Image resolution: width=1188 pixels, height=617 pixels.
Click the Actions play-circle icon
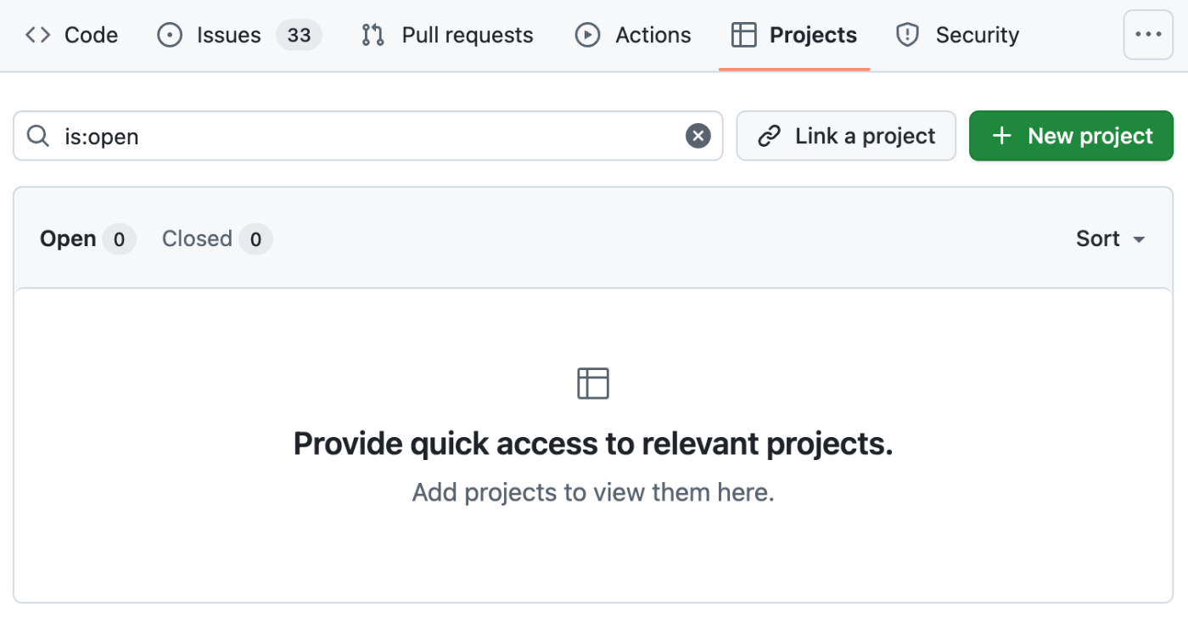587,35
